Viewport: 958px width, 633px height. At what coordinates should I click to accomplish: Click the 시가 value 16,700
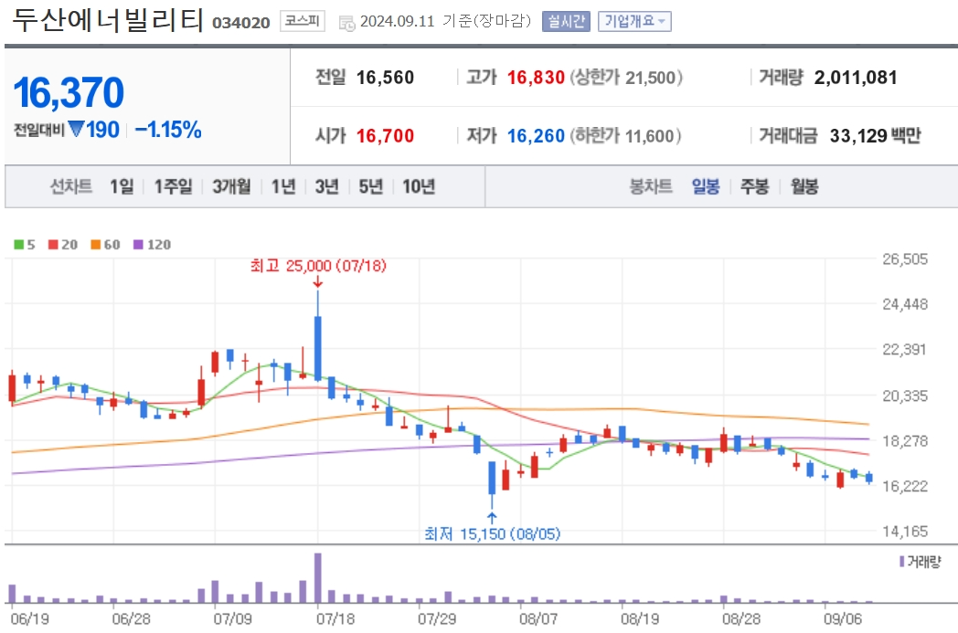point(385,135)
